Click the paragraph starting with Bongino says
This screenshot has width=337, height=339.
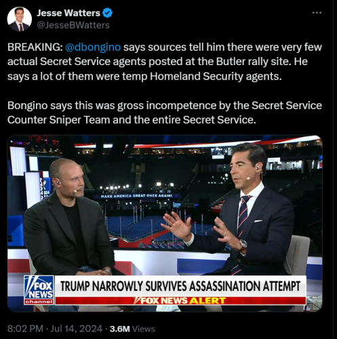(165, 113)
